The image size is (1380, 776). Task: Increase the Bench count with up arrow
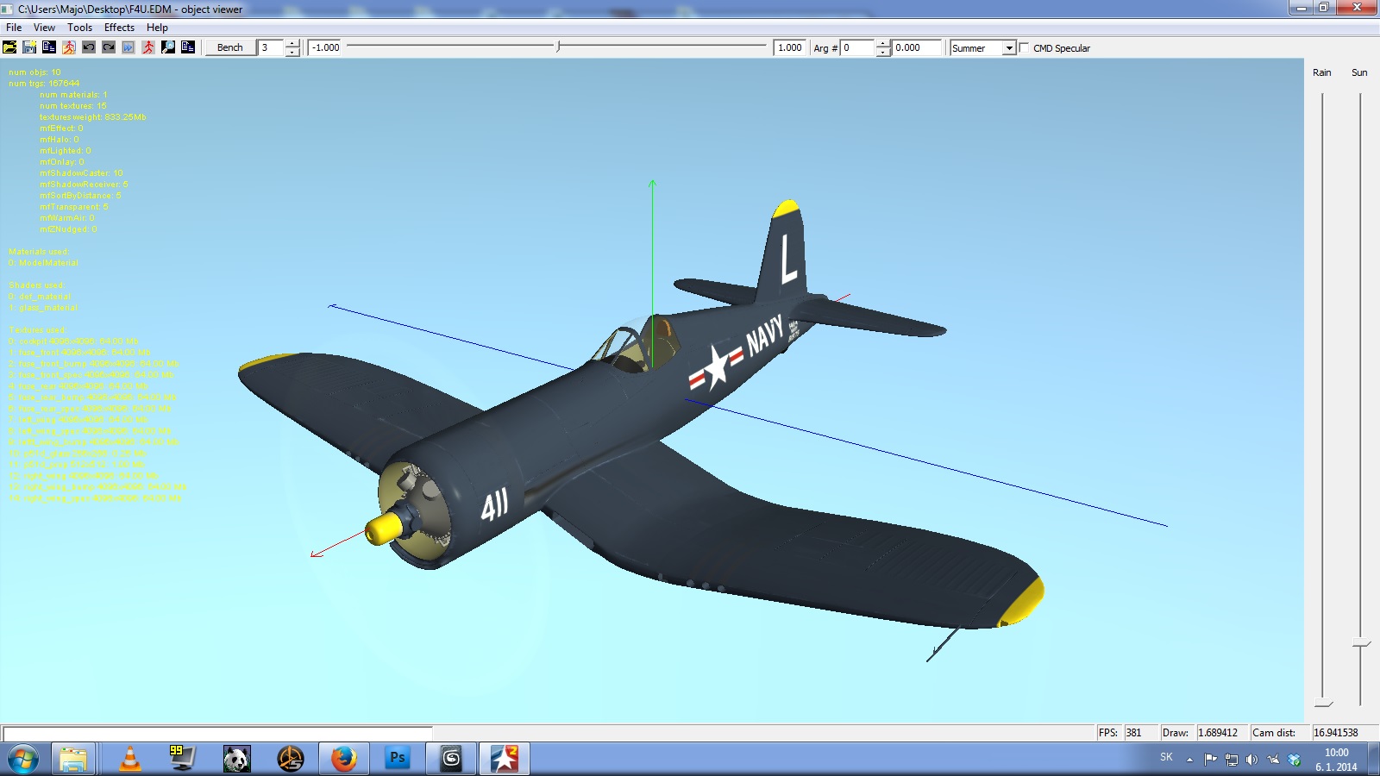point(292,43)
